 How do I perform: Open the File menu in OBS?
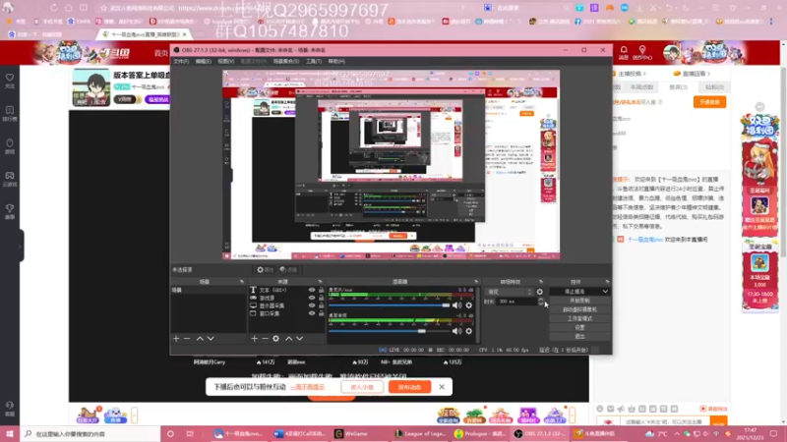coord(181,61)
